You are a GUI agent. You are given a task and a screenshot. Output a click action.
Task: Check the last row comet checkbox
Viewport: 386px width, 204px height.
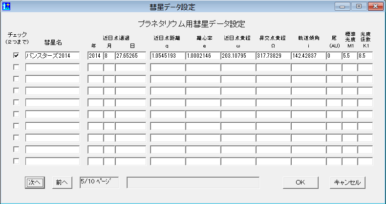[16, 161]
